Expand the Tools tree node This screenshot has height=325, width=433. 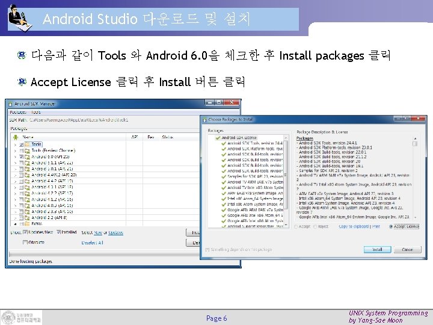click(x=15, y=144)
